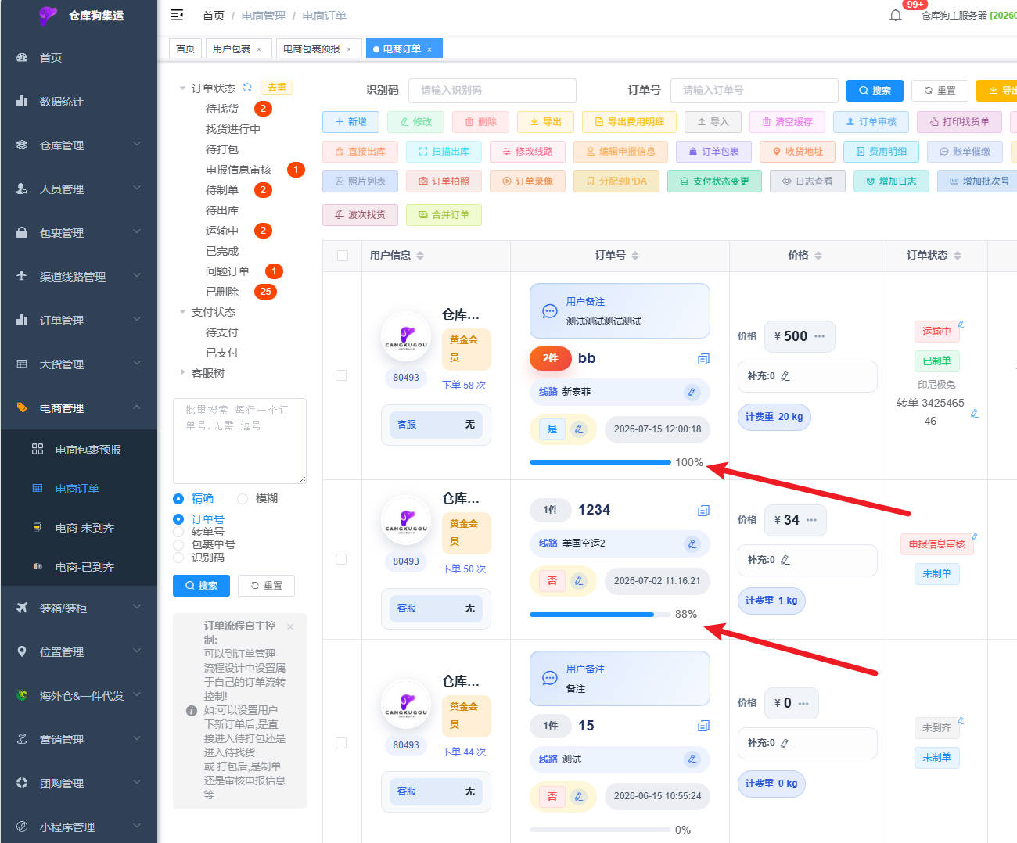Edit status icon beside 运输中 tag
1017x843 pixels.
click(961, 324)
